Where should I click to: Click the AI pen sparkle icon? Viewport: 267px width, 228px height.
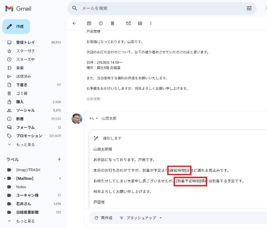[96, 138]
